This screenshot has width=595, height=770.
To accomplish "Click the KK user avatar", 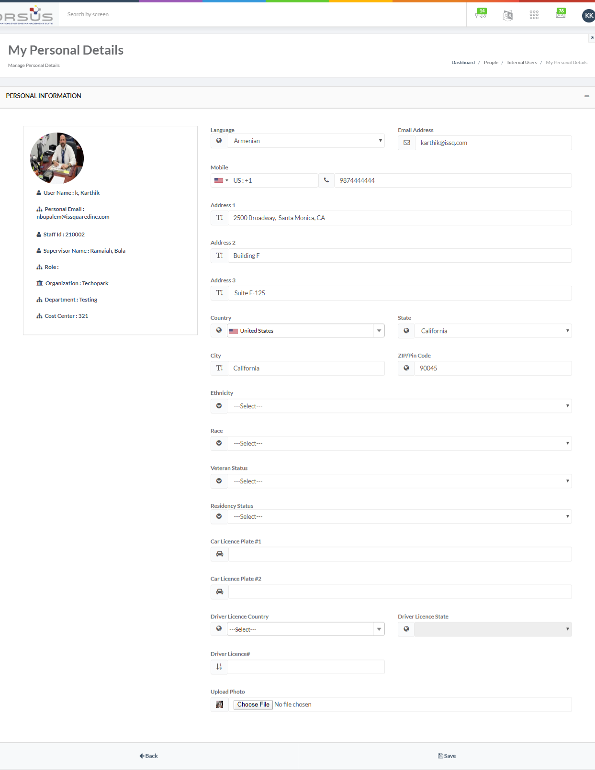I will (x=588, y=16).
